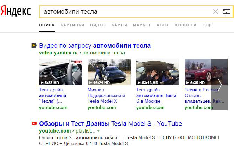Play the 5:38 HD video thumbnail
The height and width of the screenshot is (148, 234).
[x=61, y=72]
